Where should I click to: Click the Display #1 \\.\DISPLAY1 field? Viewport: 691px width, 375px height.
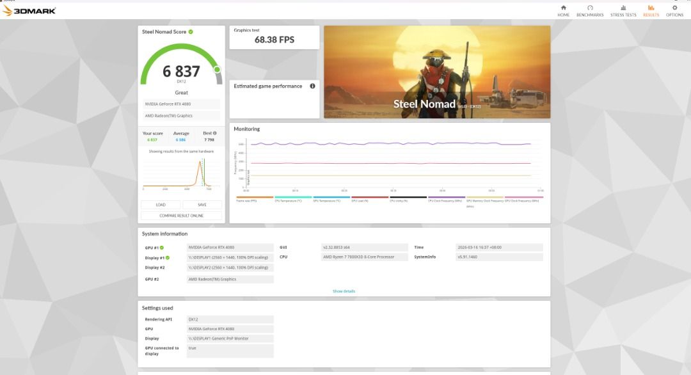pyautogui.click(x=230, y=257)
